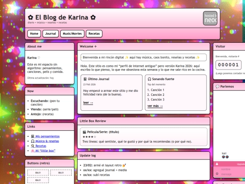Click the emoji smiley icon in chat
The height and width of the screenshot is (184, 245).
[x=217, y=174]
